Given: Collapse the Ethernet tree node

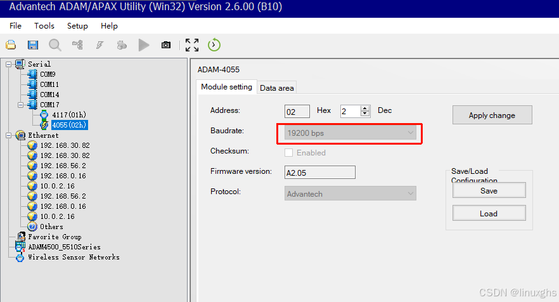Looking at the screenshot, I should point(9,136).
